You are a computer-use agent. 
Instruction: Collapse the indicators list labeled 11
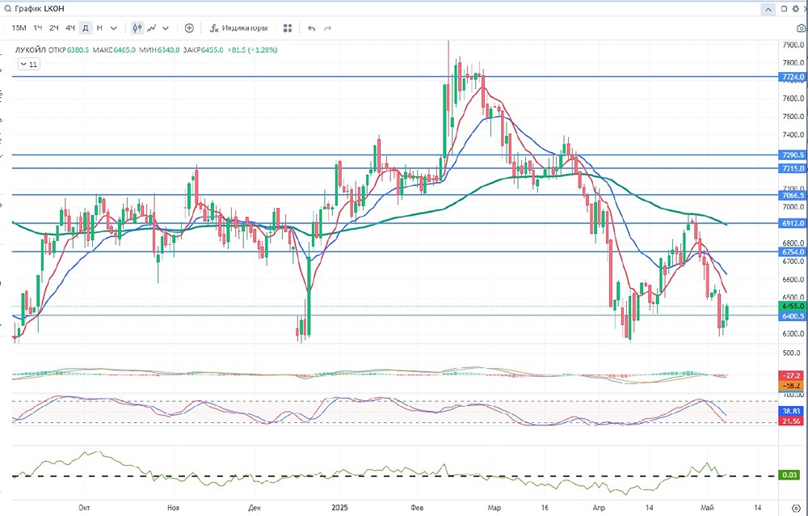(x=29, y=64)
